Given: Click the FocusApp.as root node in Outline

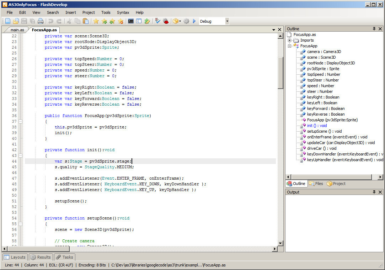Looking at the screenshot, I should tap(304, 35).
